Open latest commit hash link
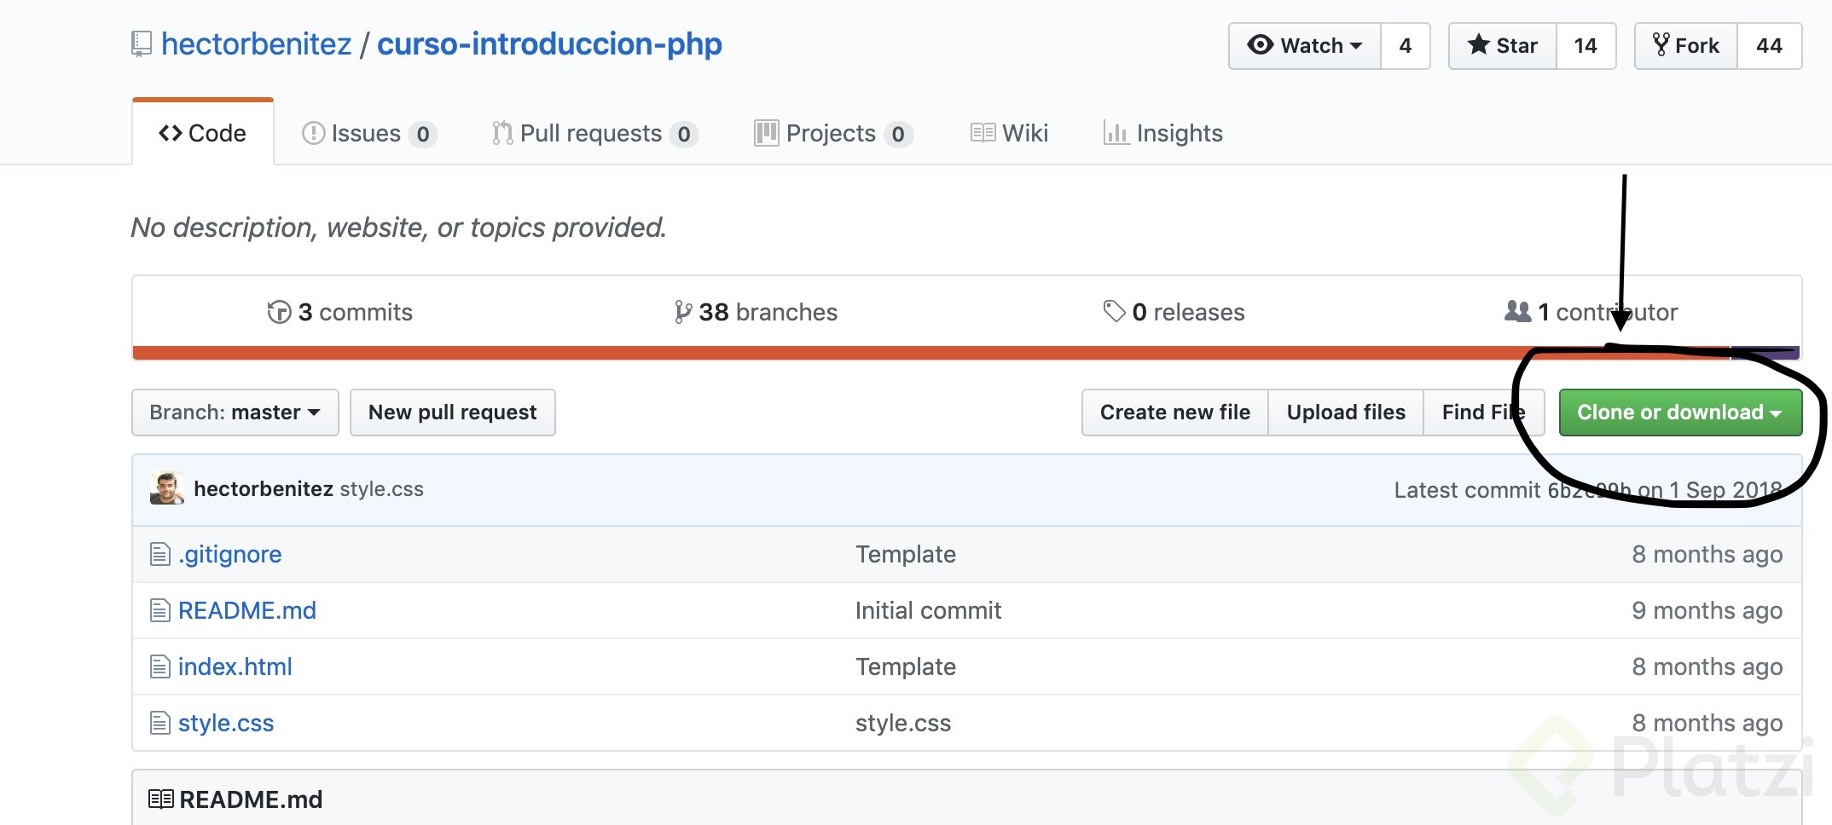Screen dimensions: 1832x825 [x=1588, y=490]
